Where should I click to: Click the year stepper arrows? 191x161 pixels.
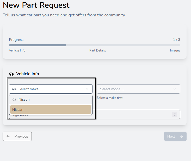[x=175, y=114]
